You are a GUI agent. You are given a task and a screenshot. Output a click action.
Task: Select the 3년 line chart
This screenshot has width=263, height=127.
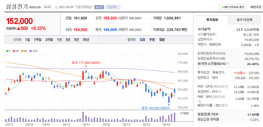(68, 40)
